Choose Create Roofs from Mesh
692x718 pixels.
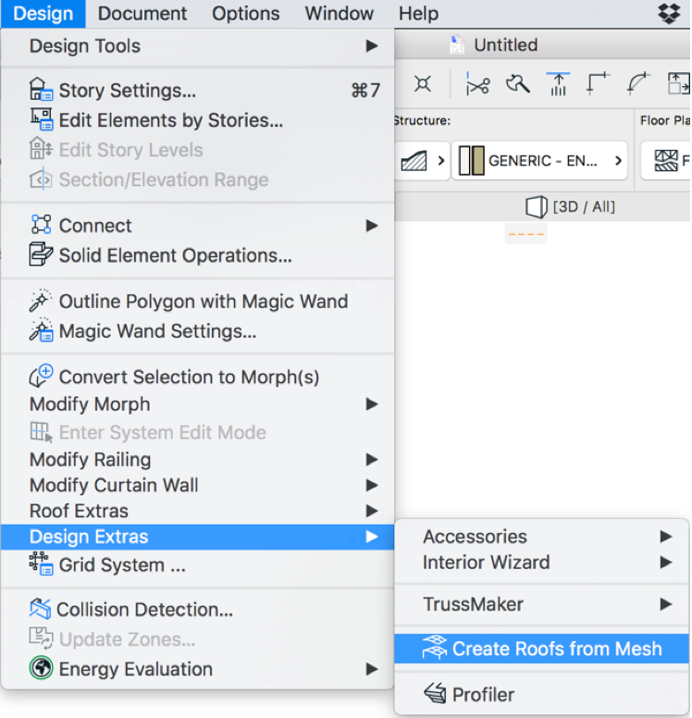pos(542,649)
